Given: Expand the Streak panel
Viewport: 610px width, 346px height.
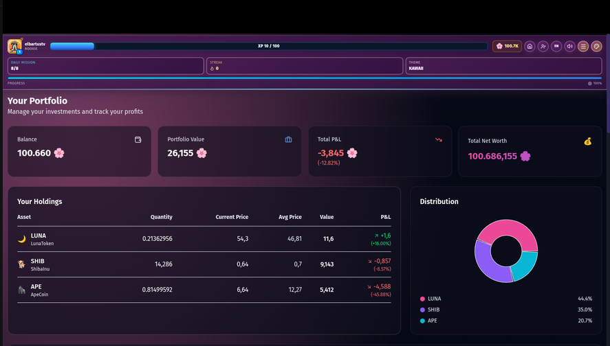Looking at the screenshot, I should click(304, 65).
